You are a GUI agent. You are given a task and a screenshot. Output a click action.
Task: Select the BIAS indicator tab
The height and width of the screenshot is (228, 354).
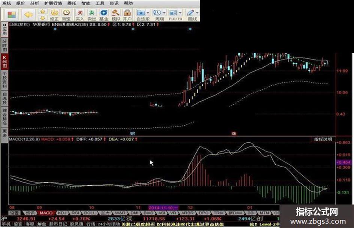click(148, 213)
